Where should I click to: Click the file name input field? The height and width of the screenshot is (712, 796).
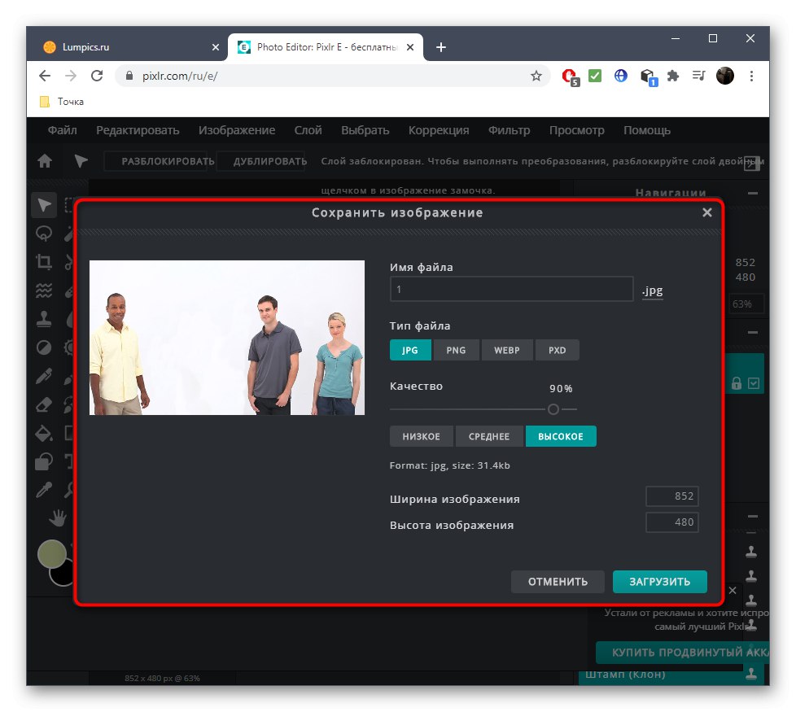[511, 289]
